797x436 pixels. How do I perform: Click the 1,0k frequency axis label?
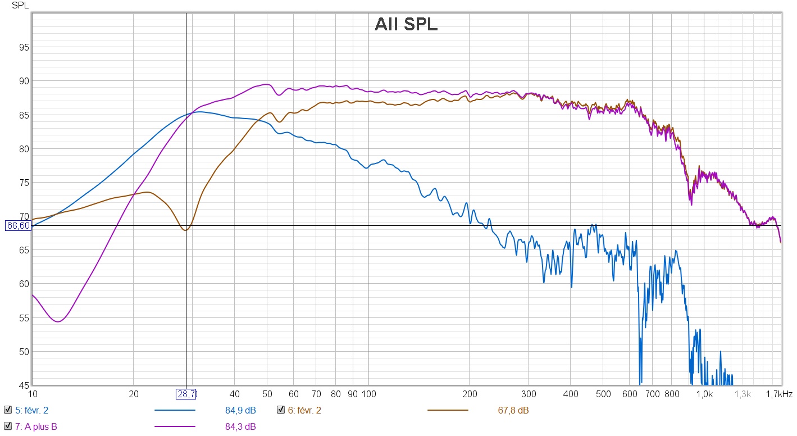704,394
